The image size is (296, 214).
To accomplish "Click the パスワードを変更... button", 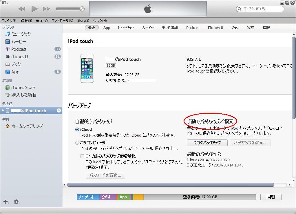I will [x=105, y=175].
